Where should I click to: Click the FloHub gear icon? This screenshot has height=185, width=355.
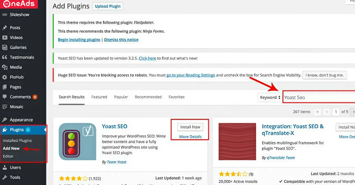pyautogui.click(x=4, y=77)
